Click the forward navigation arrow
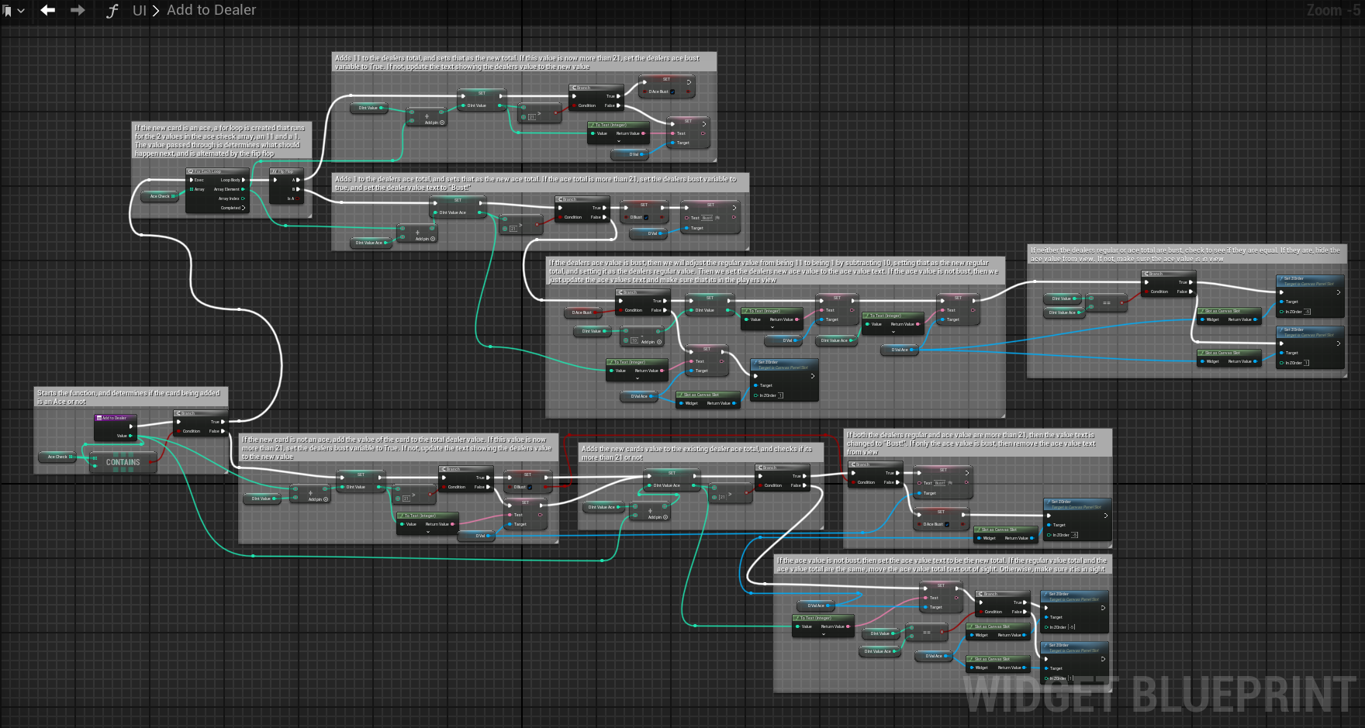 (78, 10)
